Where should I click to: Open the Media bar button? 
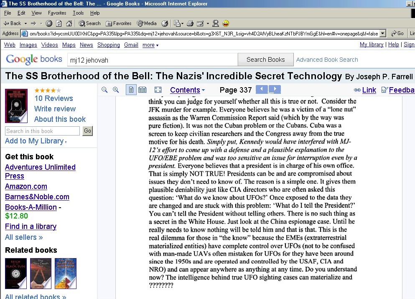click(147, 23)
